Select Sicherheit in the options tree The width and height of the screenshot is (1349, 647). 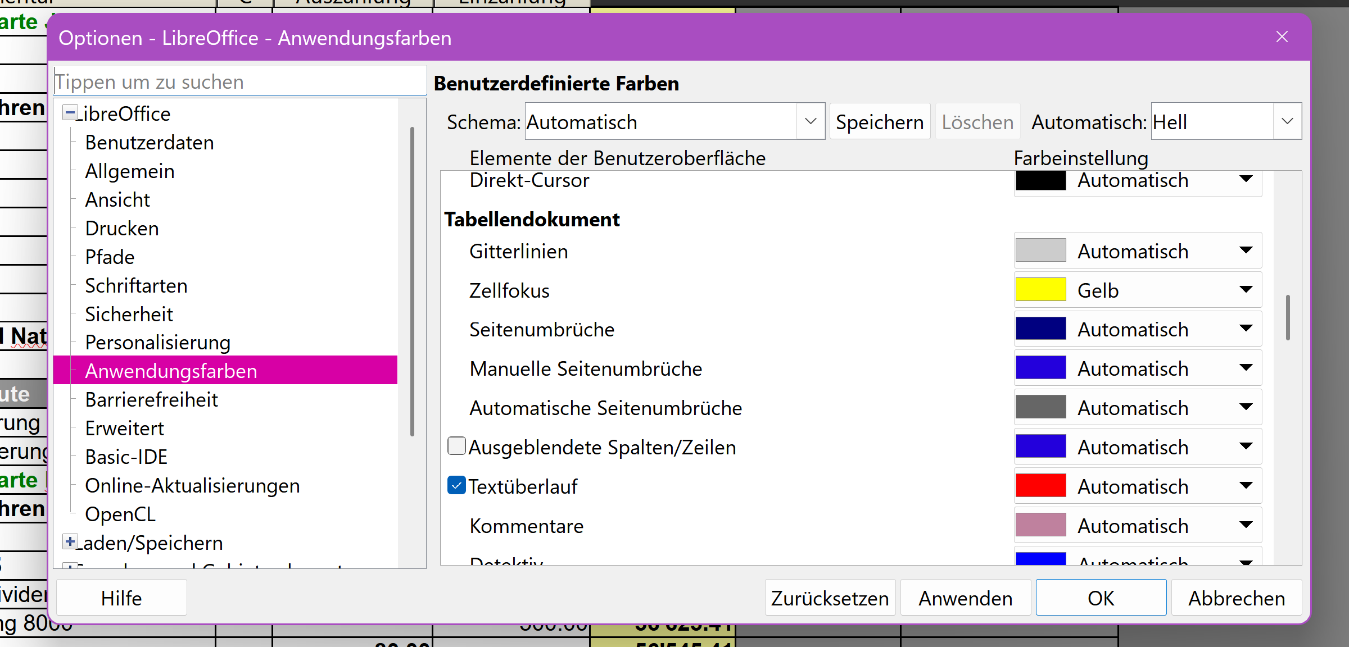129,315
